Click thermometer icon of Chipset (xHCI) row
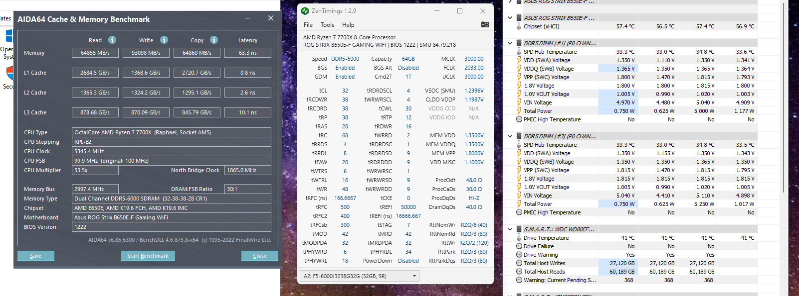The width and height of the screenshot is (799, 296). pos(519,26)
